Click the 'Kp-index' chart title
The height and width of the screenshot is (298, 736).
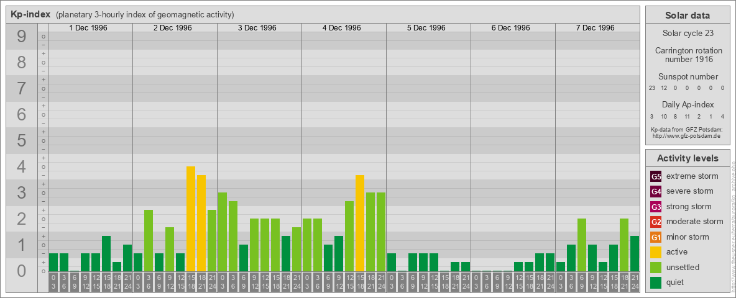pos(30,14)
